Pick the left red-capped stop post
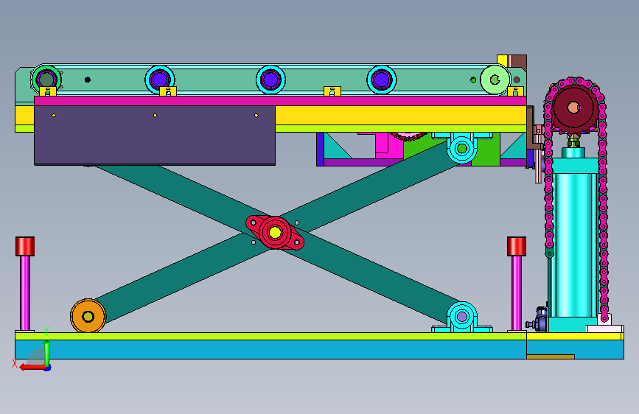 [25, 284]
